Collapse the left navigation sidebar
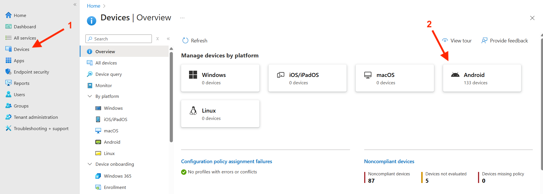543x194 pixels. (75, 5)
